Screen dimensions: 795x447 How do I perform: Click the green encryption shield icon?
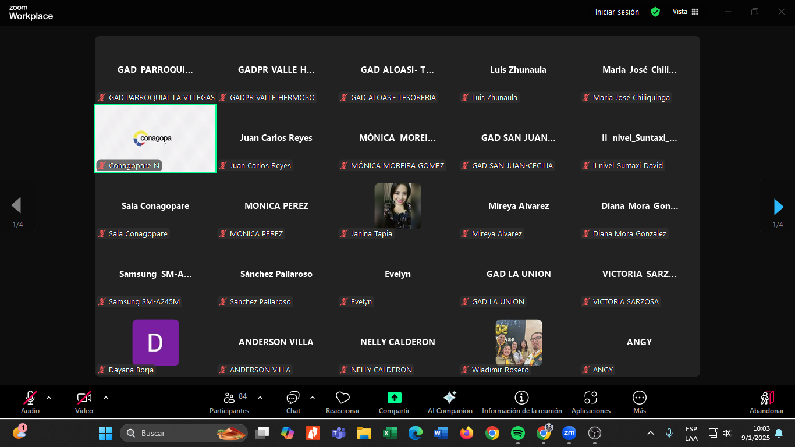pyautogui.click(x=655, y=12)
